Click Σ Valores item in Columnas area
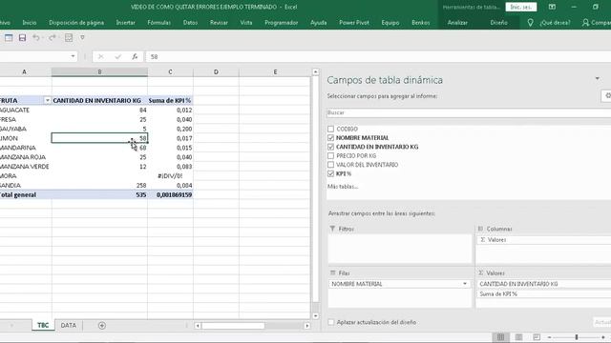 click(543, 240)
